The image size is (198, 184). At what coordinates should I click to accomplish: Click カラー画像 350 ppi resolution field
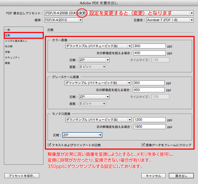(150, 46)
